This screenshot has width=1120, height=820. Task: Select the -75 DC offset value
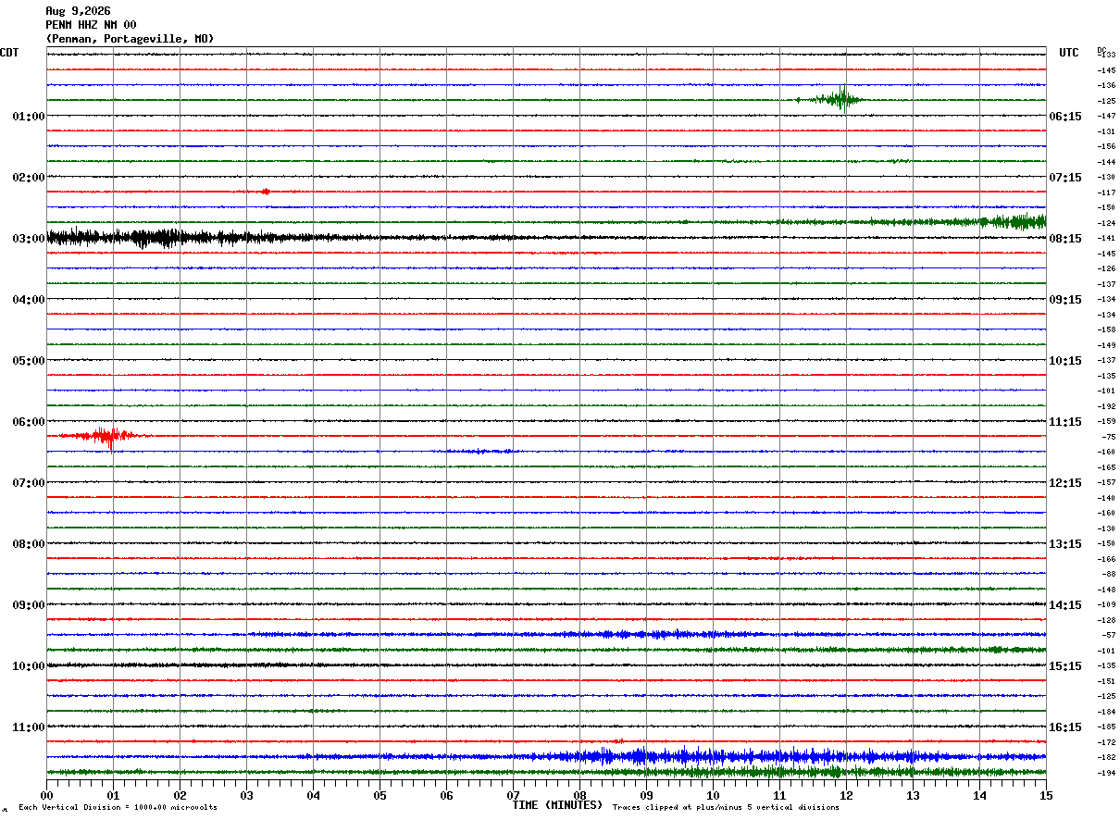[x=1108, y=437]
